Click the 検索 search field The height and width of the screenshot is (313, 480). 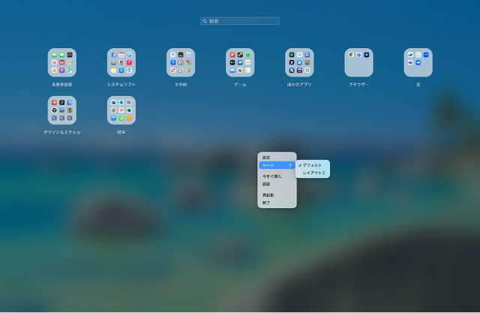point(241,22)
